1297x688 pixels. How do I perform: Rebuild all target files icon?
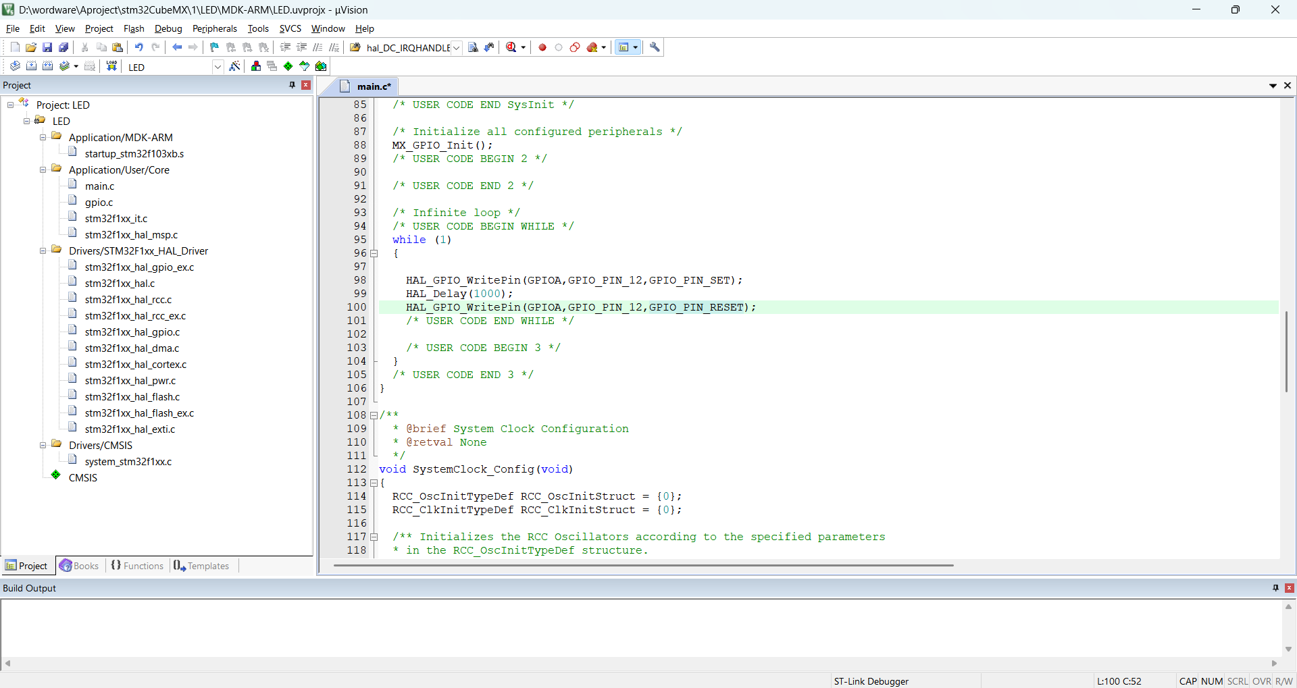click(47, 66)
